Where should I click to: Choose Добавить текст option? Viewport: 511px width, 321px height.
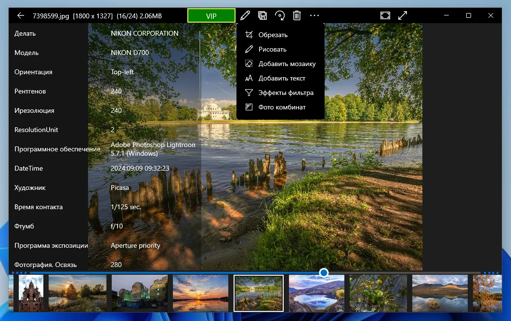282,78
